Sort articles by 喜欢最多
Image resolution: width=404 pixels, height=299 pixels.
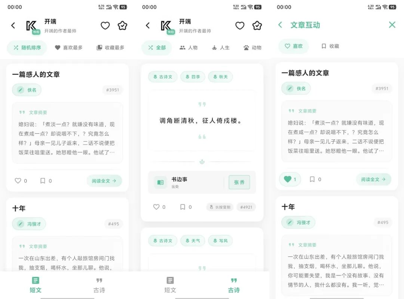pyautogui.click(x=69, y=47)
